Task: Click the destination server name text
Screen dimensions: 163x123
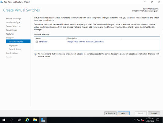Action: [x=145, y=11]
